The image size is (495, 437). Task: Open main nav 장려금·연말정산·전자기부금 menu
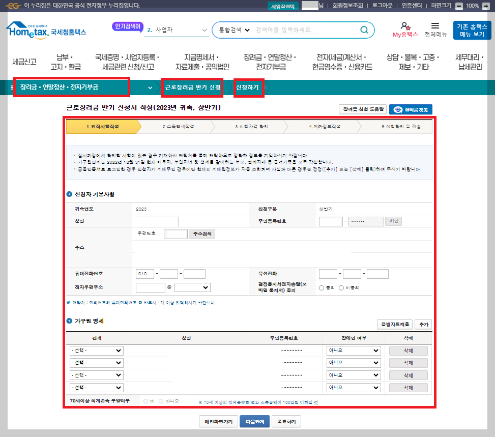[271, 62]
